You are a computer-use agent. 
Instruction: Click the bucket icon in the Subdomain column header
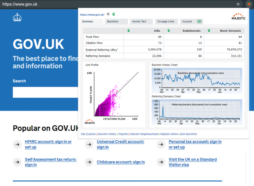click(x=169, y=31)
